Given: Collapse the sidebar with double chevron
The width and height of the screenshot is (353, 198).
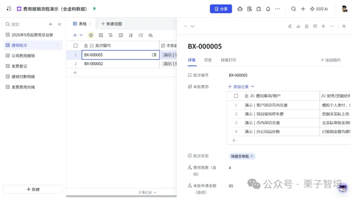Looking at the screenshot, I should point(59,24).
